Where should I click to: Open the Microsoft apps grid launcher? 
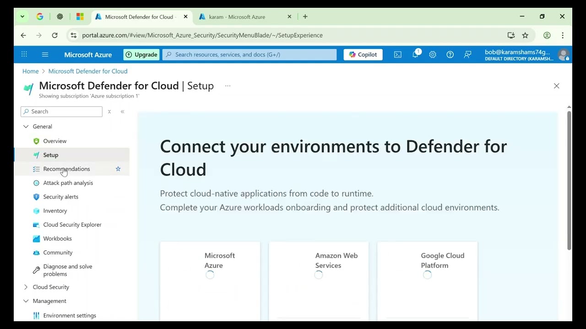click(x=24, y=54)
